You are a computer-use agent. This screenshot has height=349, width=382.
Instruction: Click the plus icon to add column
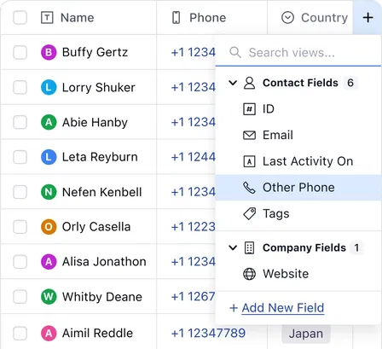[368, 18]
